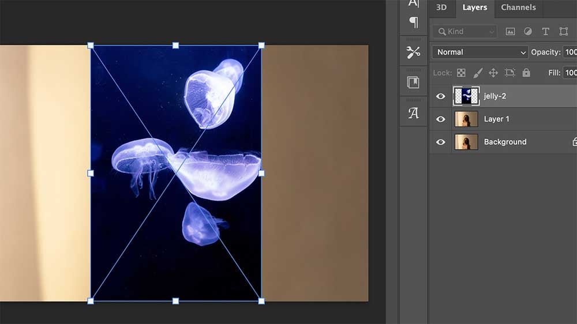Switch to the 3D tab
The image size is (577, 324).
[441, 7]
